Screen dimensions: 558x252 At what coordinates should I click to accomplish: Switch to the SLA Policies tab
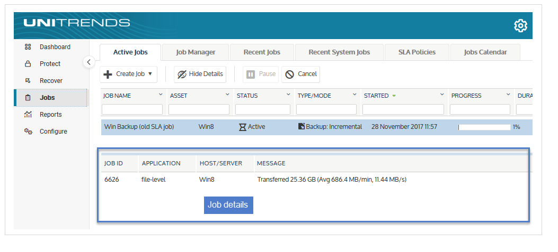point(417,52)
